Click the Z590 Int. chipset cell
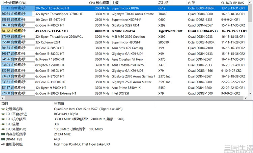Screen dimensions: 253x153 [x=164, y=82]
